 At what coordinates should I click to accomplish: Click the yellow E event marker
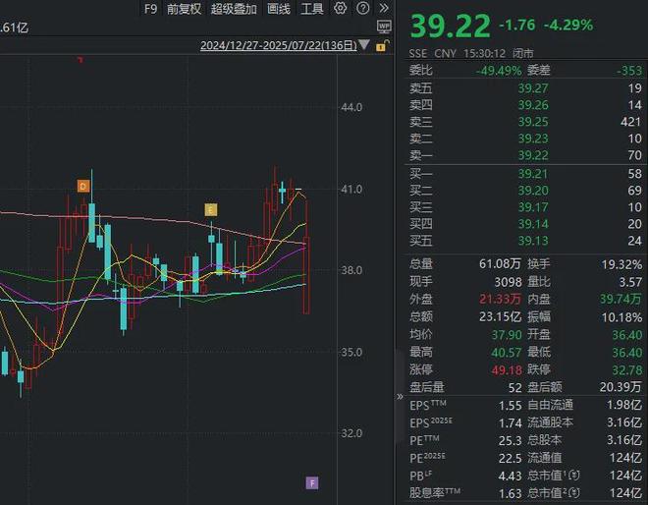coord(211,209)
